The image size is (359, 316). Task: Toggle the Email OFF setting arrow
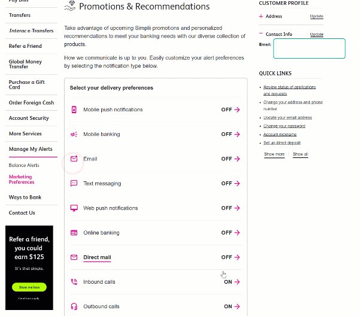click(237, 159)
